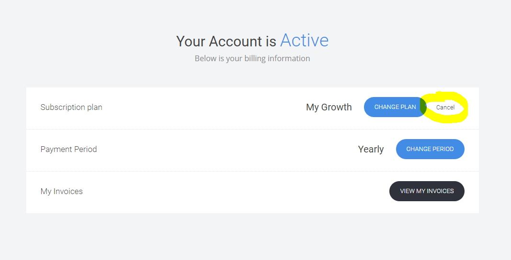The image size is (511, 260).
Task: Click the green overlap on CHANGE PLAN button
Action: point(423,107)
